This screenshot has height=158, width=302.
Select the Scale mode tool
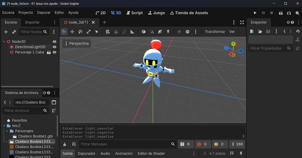pyautogui.click(x=89, y=32)
